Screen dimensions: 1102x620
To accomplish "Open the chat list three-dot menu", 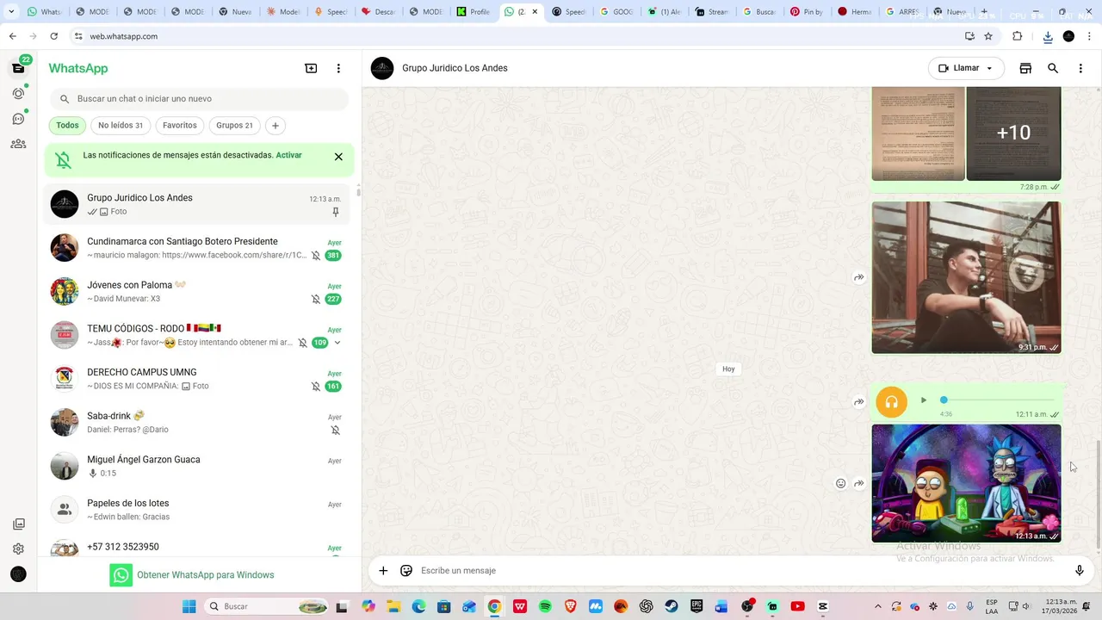I will (x=338, y=68).
